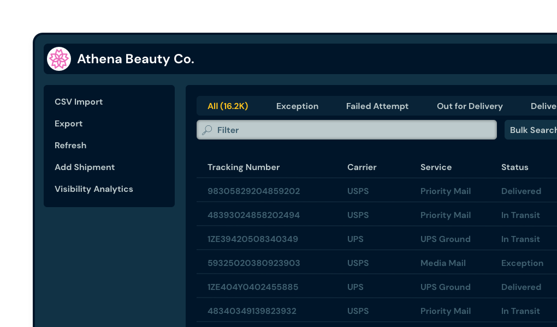This screenshot has height=327, width=557.
Task: Select tracking number 98305829204859202
Action: (x=253, y=191)
